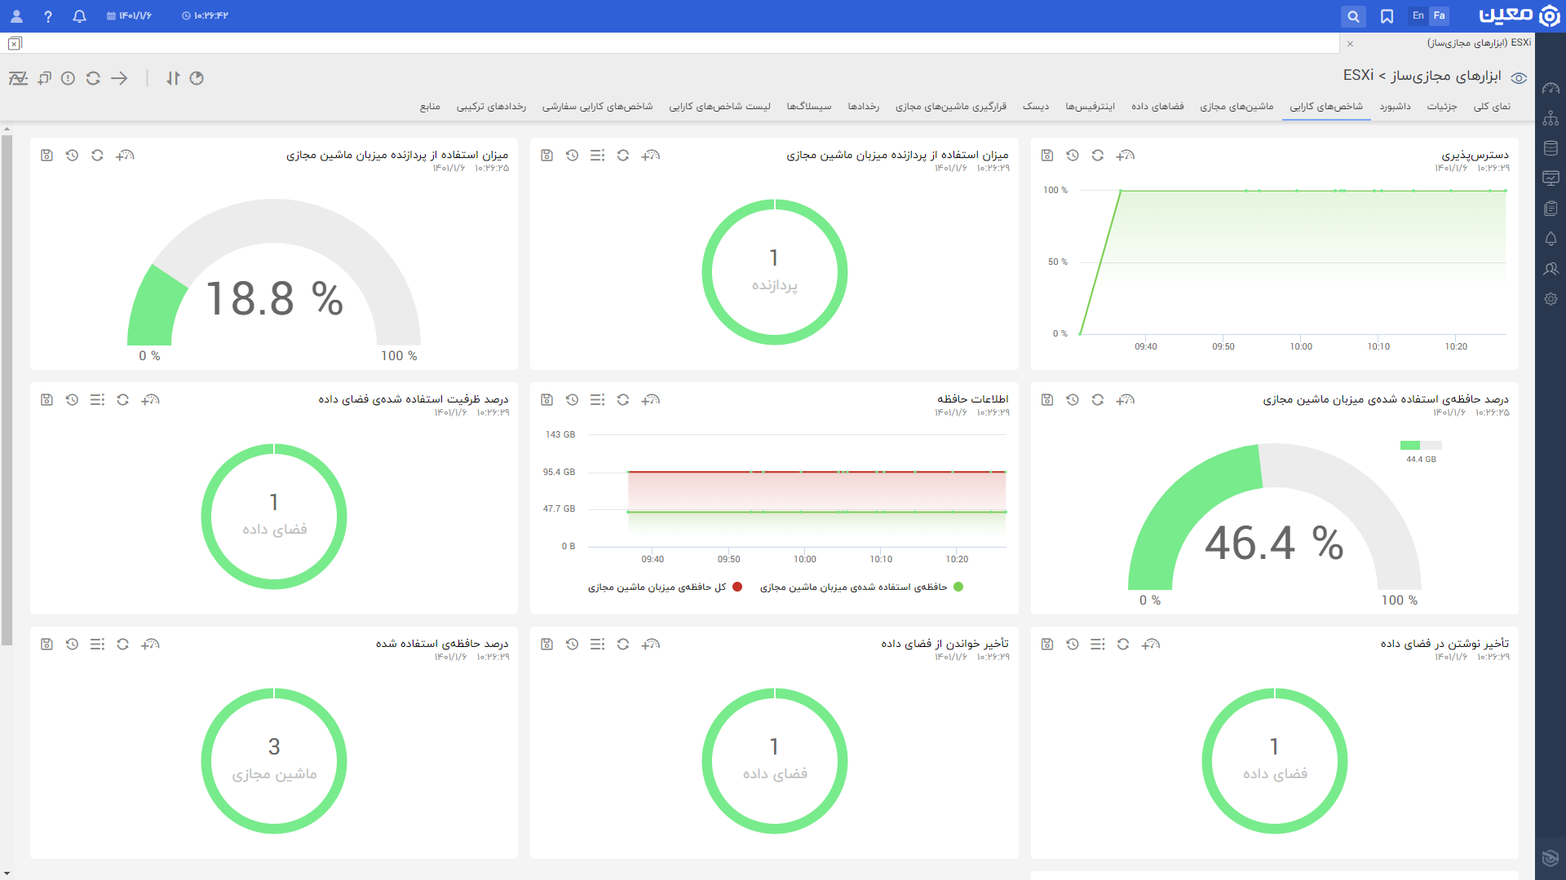Click the sidebar bottom logo icon
Viewport: 1566px width, 880px height.
click(1551, 858)
